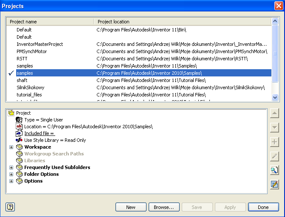
Task: Click the Included file icon
Action: pyautogui.click(x=19, y=133)
